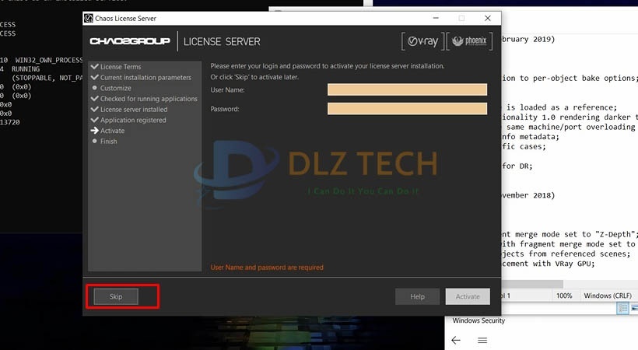The height and width of the screenshot is (350, 638).
Task: Click the arrow icon beside Activate step
Action: pyautogui.click(x=94, y=131)
